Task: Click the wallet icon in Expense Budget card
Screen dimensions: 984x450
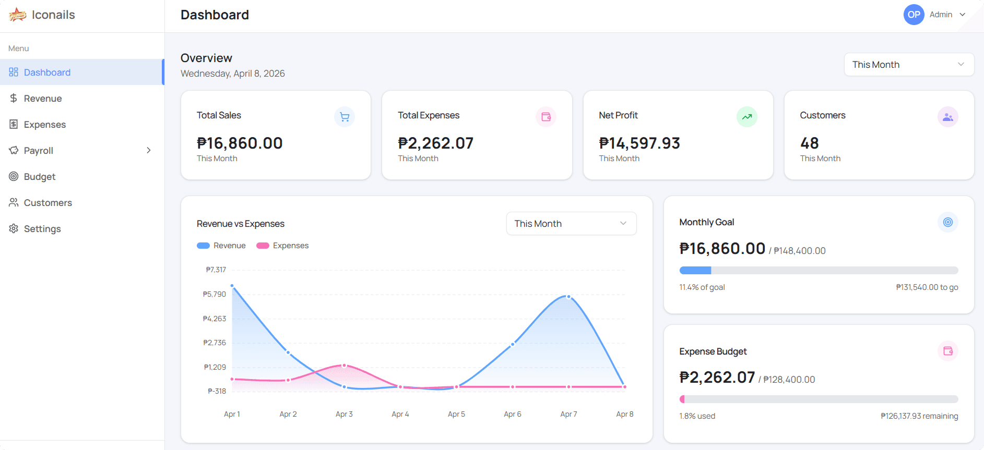Action: [947, 351]
